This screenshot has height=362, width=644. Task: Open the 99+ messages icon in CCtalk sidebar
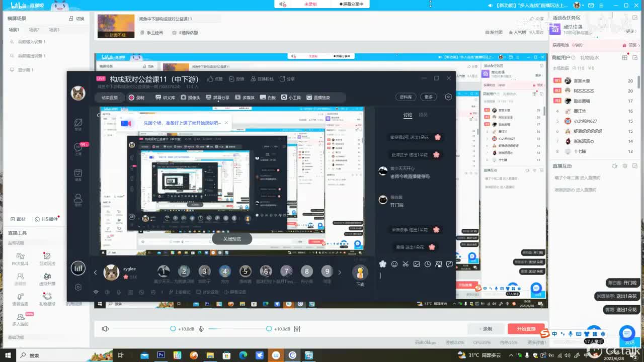78,149
